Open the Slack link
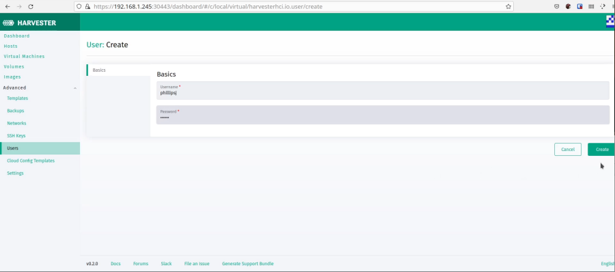This screenshot has width=615, height=272. click(x=166, y=264)
